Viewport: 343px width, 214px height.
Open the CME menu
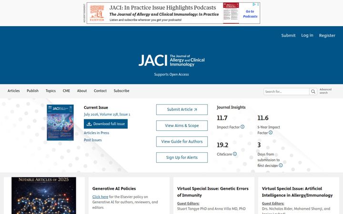pos(66,91)
